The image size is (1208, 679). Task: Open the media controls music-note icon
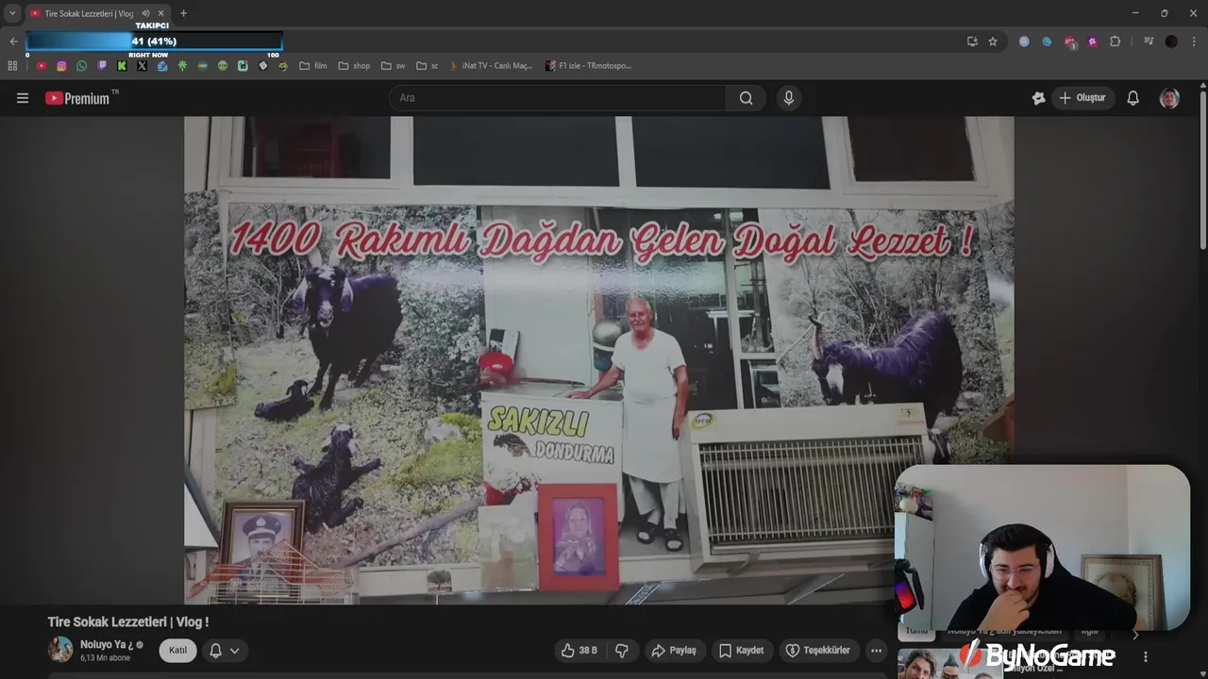(x=1149, y=41)
